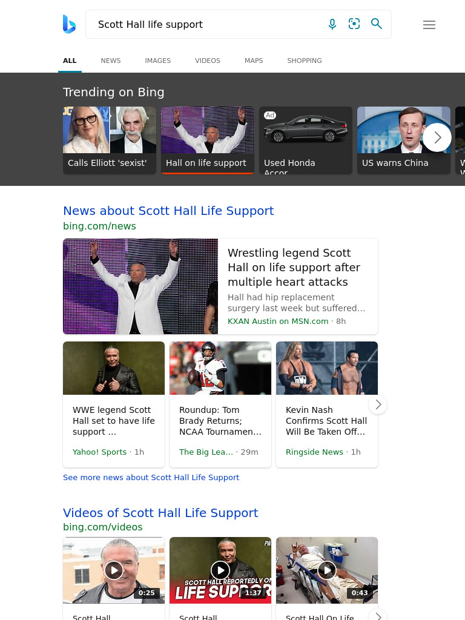Switch to the NEWS tab
Screen dimensions: 465x620
tap(111, 61)
